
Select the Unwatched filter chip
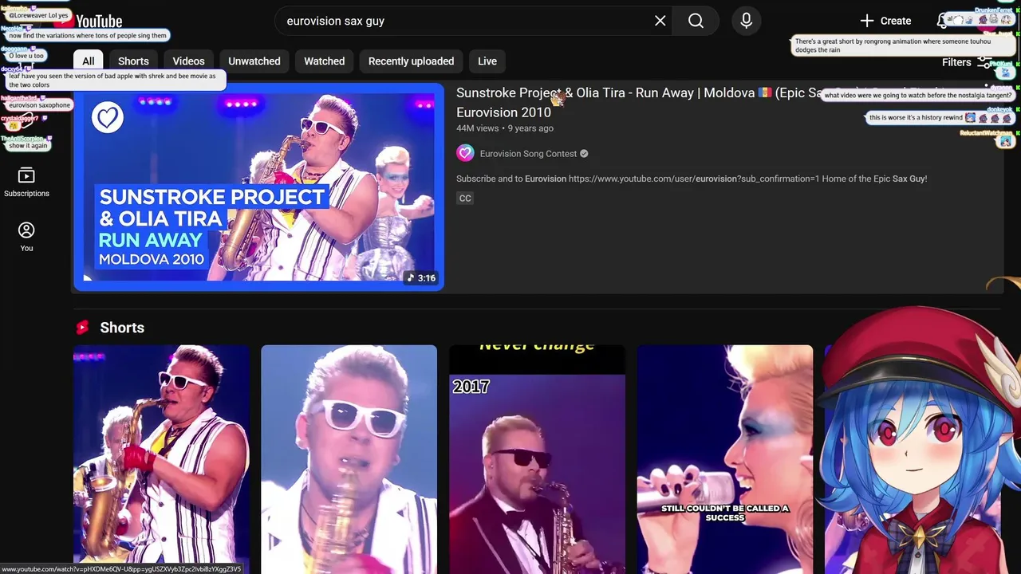(x=254, y=61)
